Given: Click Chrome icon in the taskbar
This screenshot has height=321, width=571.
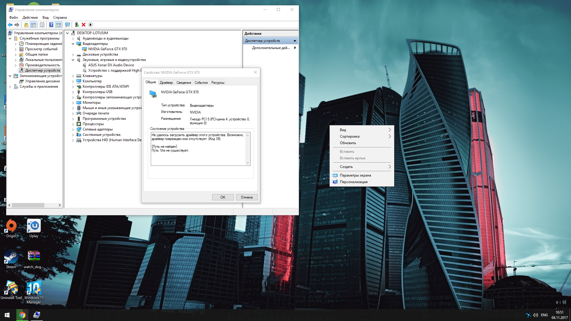Looking at the screenshot, I should click(22, 315).
